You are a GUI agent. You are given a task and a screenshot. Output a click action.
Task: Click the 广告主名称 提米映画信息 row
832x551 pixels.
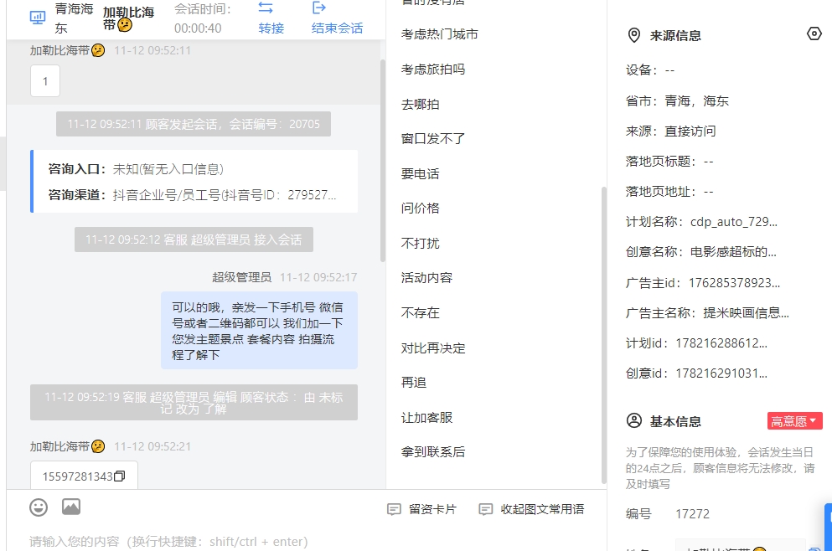[707, 313]
